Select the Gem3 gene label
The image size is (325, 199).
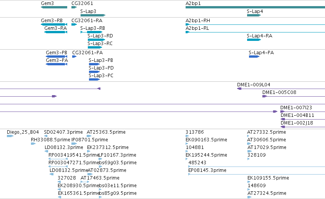pyautogui.click(x=47, y=3)
